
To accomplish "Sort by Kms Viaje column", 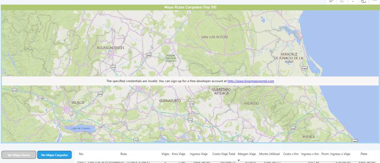I will [x=178, y=154].
